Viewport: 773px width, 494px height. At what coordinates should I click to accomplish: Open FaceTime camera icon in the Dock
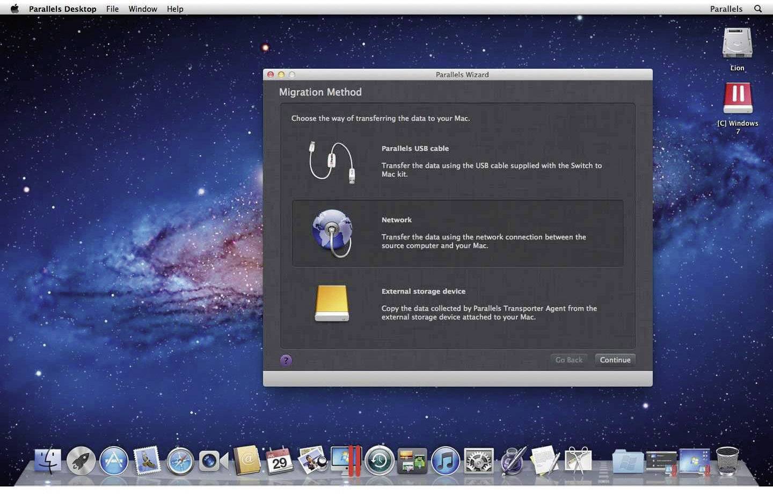pyautogui.click(x=213, y=461)
